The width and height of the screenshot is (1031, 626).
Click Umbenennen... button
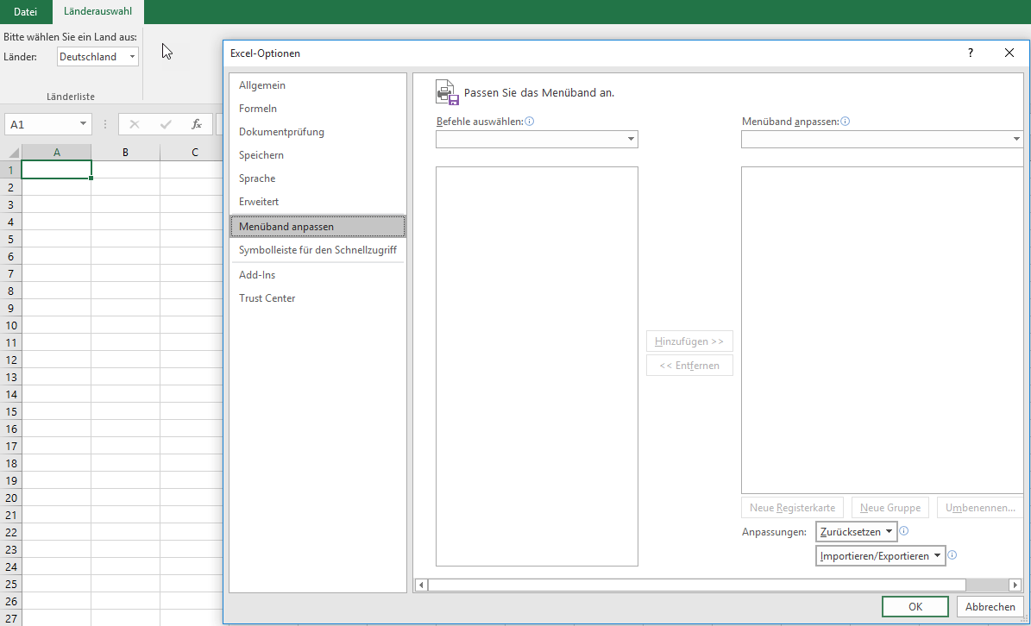(980, 508)
